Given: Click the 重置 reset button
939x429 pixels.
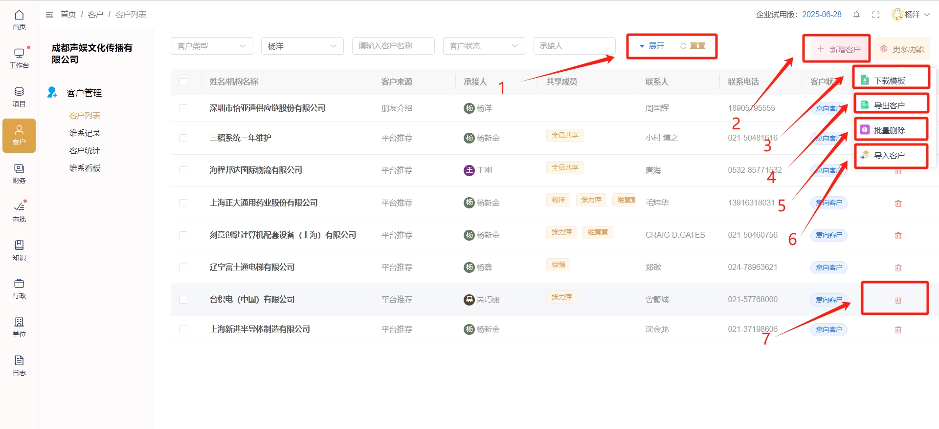Looking at the screenshot, I should click(693, 46).
